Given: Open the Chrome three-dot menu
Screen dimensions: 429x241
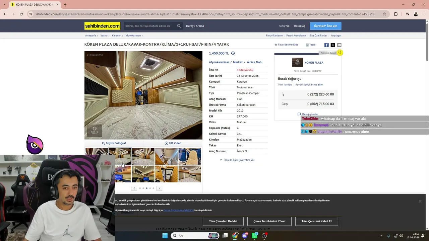Looking at the screenshot, I should tap(424, 14).
